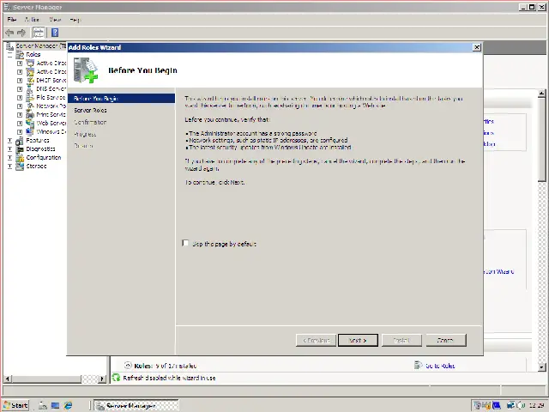The image size is (549, 412).
Task: Click the Features node icon
Action: click(20, 141)
